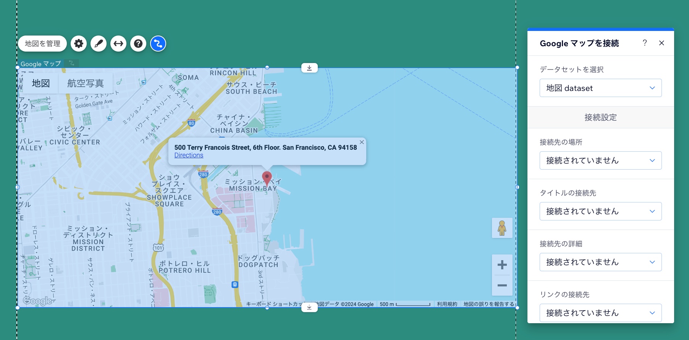
Task: Click the 地図を管理 button
Action: coord(42,44)
